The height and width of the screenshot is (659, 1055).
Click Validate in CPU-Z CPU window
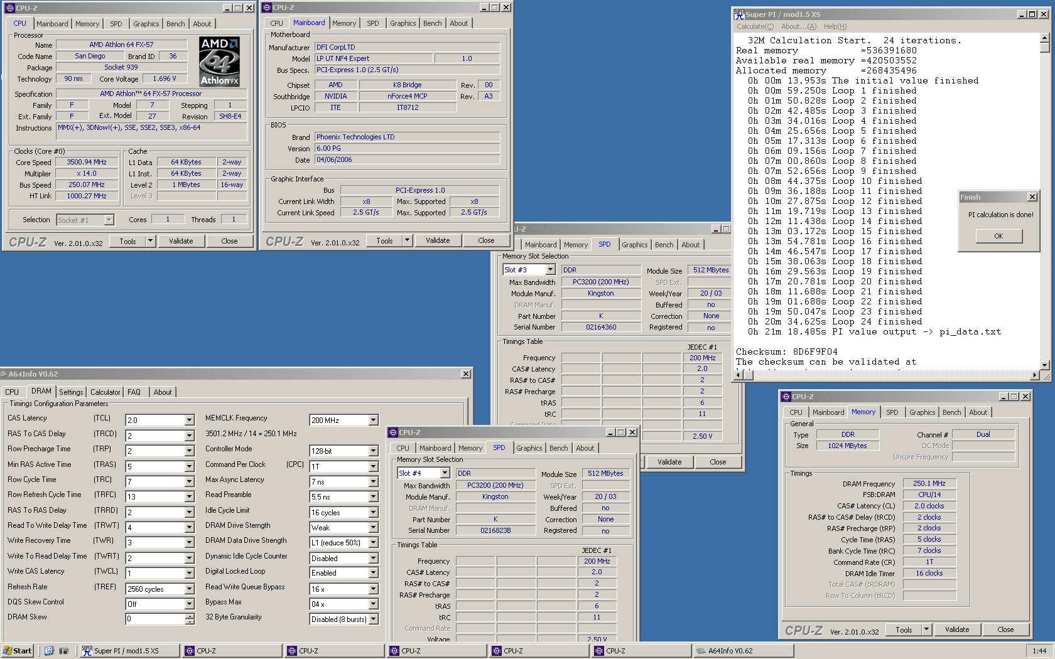[x=181, y=241]
